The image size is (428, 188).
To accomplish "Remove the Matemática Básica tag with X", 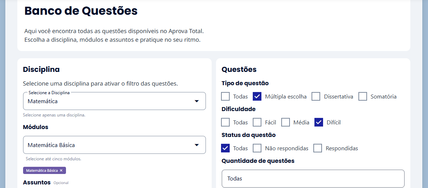I will 61,171.
